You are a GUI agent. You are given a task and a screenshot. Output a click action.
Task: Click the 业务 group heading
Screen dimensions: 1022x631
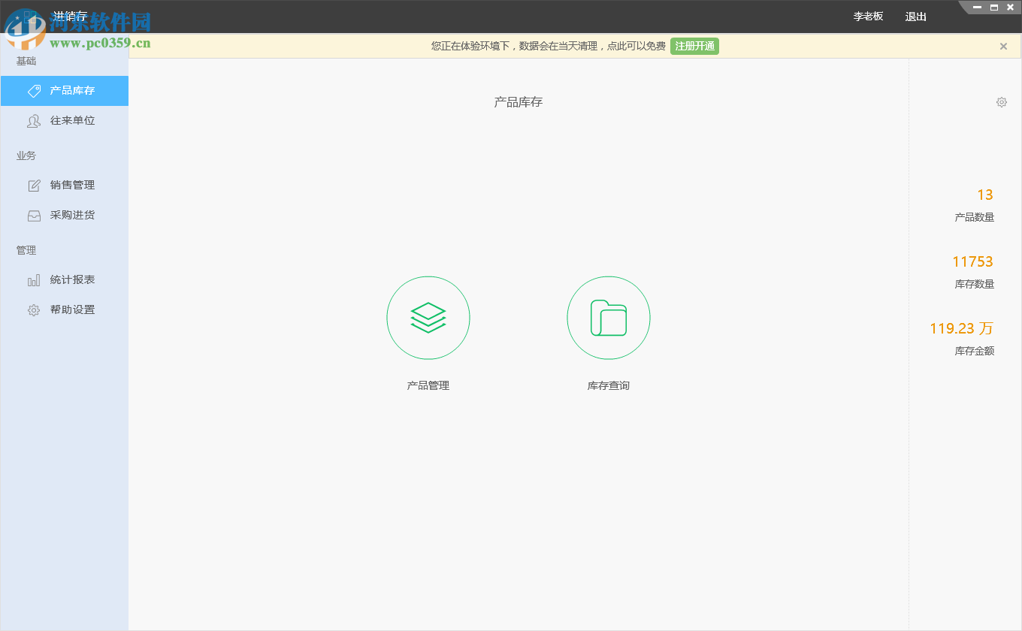(x=26, y=155)
